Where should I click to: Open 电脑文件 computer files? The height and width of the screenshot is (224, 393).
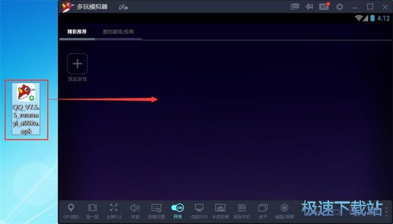199,211
